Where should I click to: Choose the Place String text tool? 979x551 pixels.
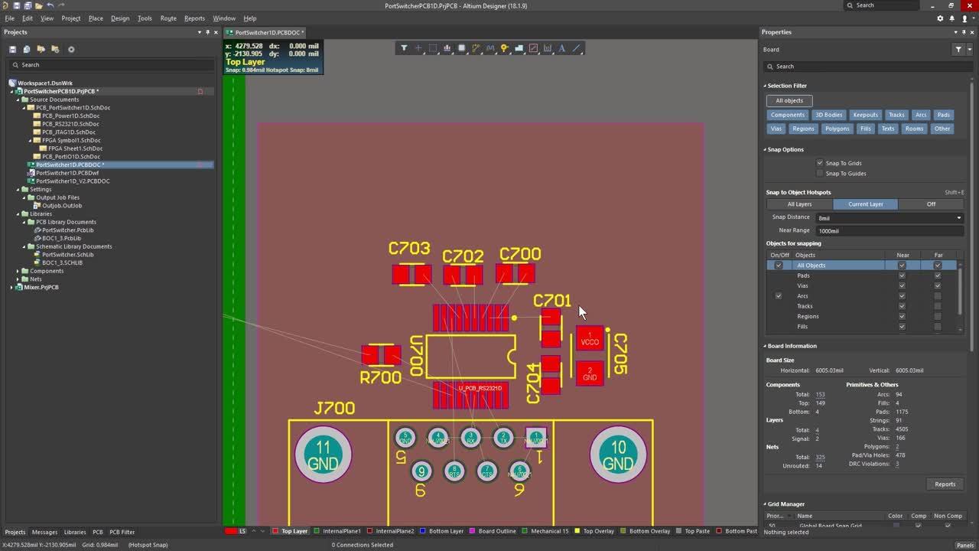click(562, 48)
